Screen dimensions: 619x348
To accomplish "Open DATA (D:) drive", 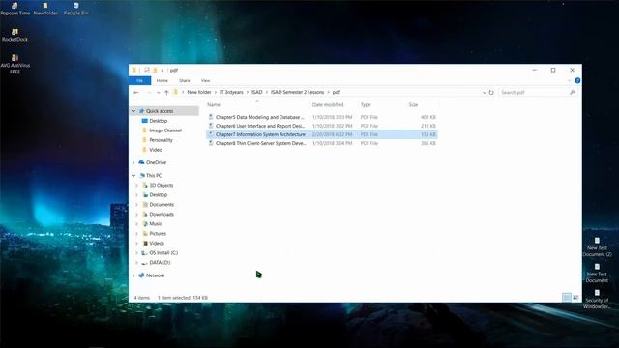I will coord(160,262).
